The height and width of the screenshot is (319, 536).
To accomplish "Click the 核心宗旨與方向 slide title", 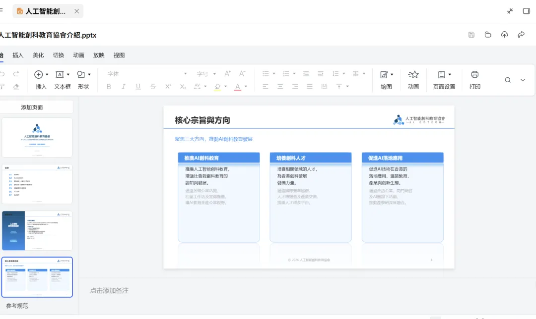I will tap(202, 120).
